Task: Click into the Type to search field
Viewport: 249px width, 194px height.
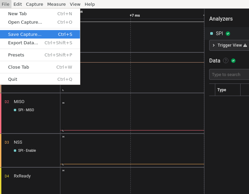Action: point(229,74)
